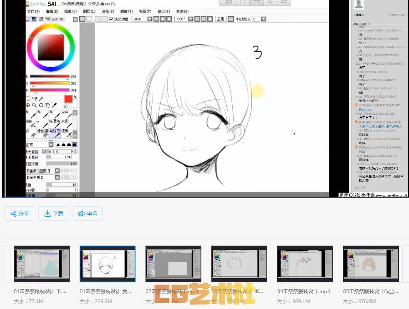The height and width of the screenshot is (309, 409).
Task: Open the 抖动修正 stabilizer dropdown
Action: pos(263,19)
